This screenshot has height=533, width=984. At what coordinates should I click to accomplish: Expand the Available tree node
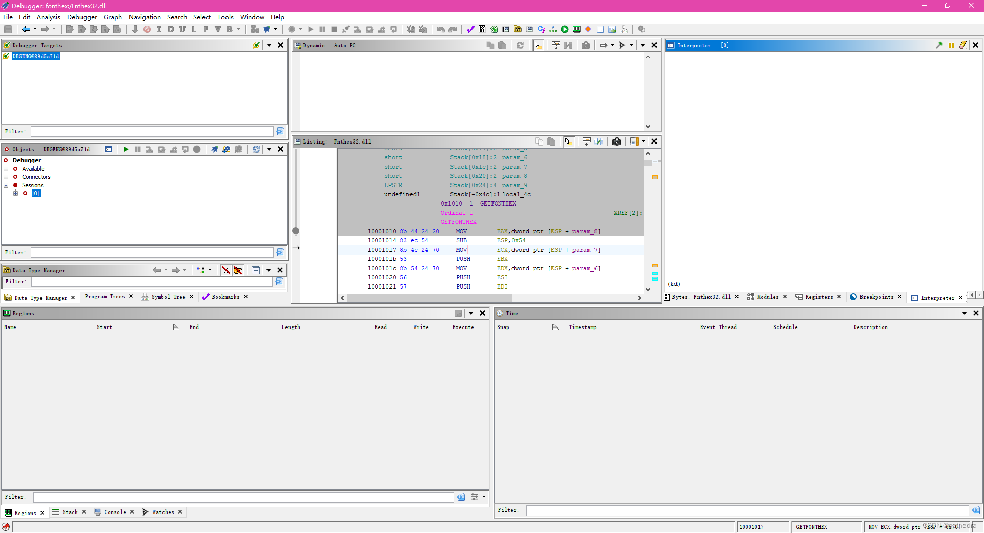point(6,169)
